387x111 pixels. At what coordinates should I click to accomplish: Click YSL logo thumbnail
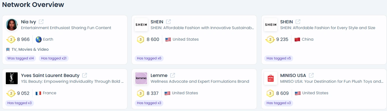(12, 78)
